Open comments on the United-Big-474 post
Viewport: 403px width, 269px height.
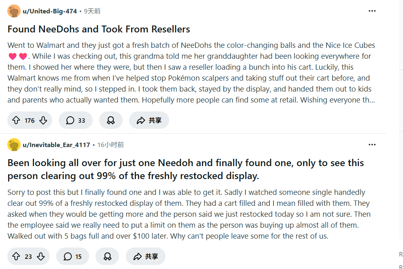pos(76,120)
